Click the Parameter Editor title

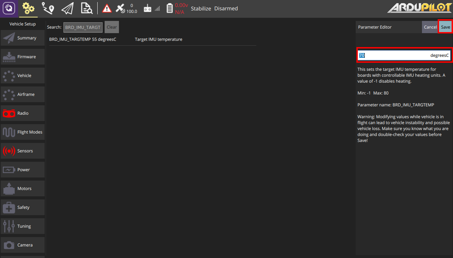pyautogui.click(x=375, y=27)
